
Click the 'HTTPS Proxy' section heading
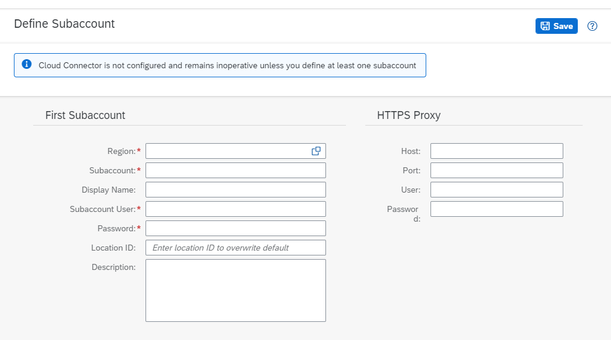[409, 115]
